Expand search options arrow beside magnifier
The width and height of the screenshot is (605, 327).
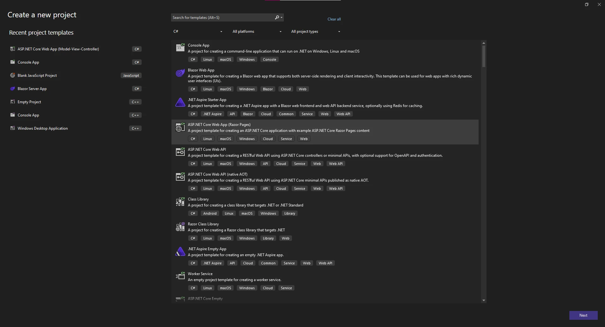[x=282, y=18]
